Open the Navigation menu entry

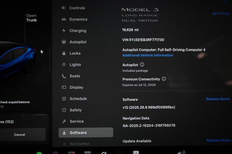coord(76,144)
